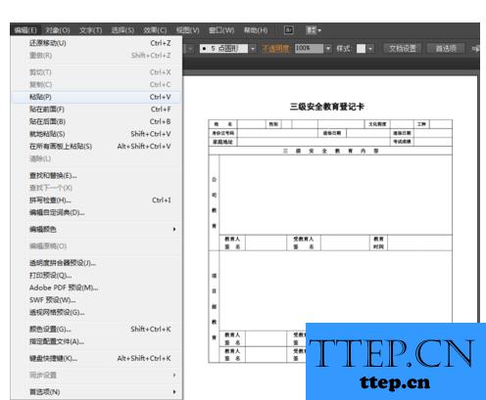Select Paste (Ctrl+V) from Edit menu
486x400 pixels.
pyautogui.click(x=96, y=97)
